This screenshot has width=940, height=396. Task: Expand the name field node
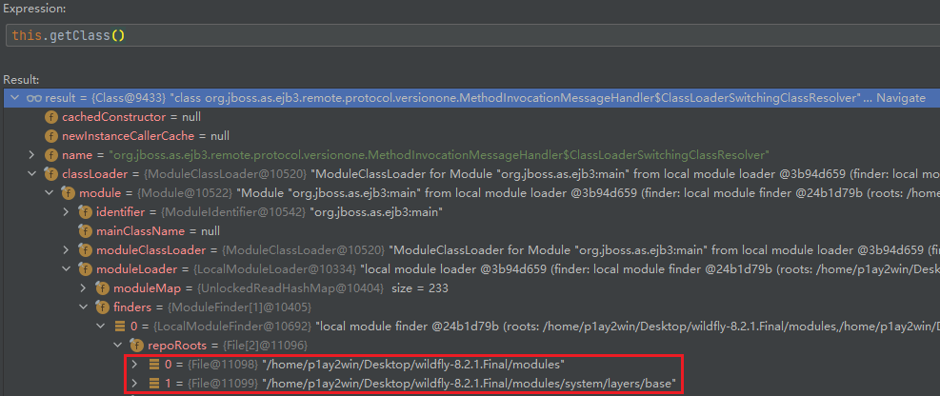31,155
